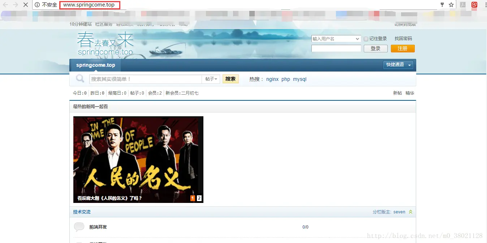Click the 搜索 search button
487x243 pixels.
click(230, 79)
